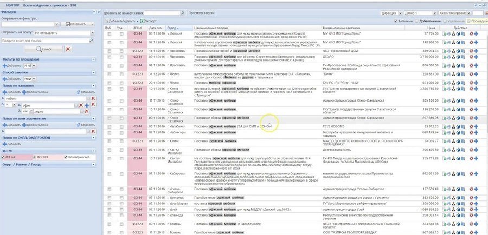
Task: Click the blue plus icon in the 698 179.94 row
Action: click(x=476, y=133)
